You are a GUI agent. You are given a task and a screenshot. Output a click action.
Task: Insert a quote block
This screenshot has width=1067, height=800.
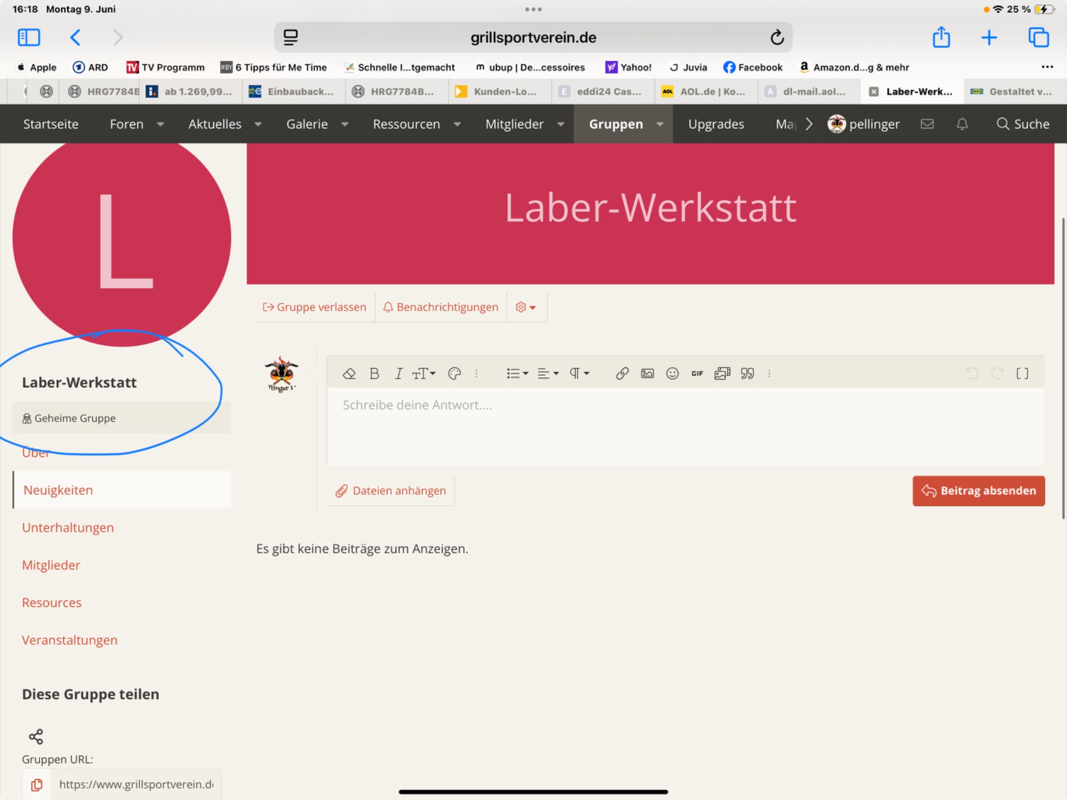pyautogui.click(x=747, y=374)
